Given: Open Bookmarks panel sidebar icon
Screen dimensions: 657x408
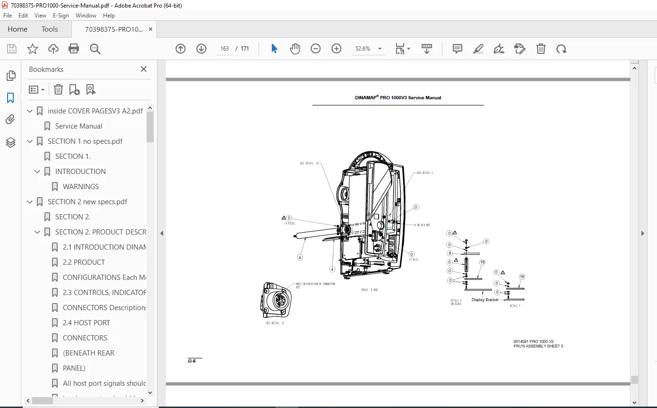Looking at the screenshot, I should pyautogui.click(x=10, y=98).
